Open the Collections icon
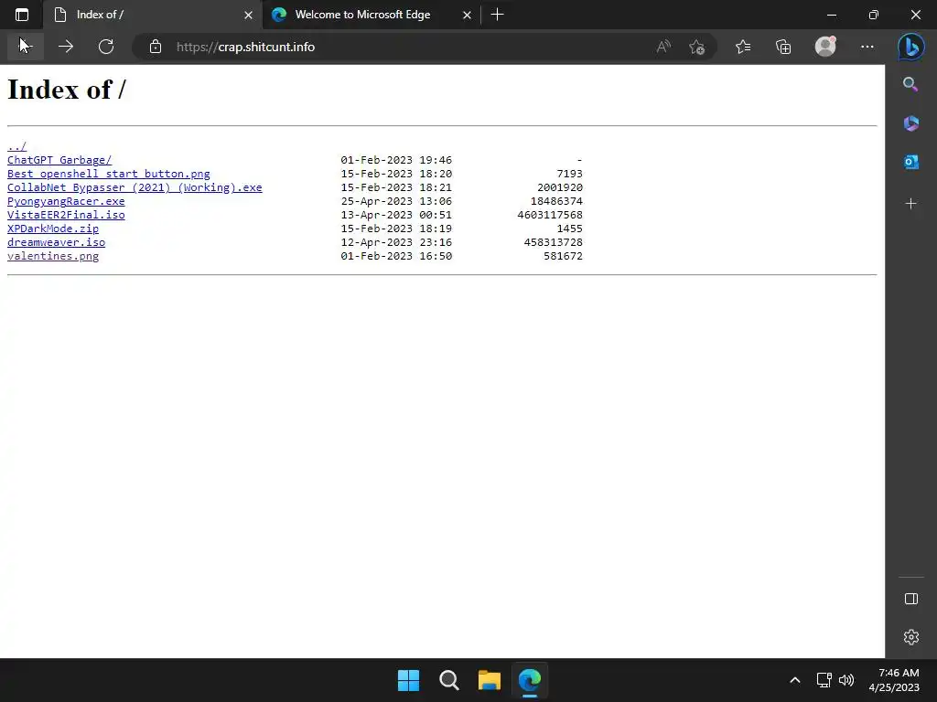937x702 pixels. (x=783, y=47)
